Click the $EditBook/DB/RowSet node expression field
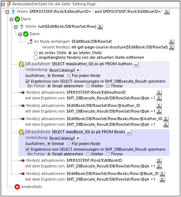The height and width of the screenshot is (197, 181). click(x=91, y=41)
